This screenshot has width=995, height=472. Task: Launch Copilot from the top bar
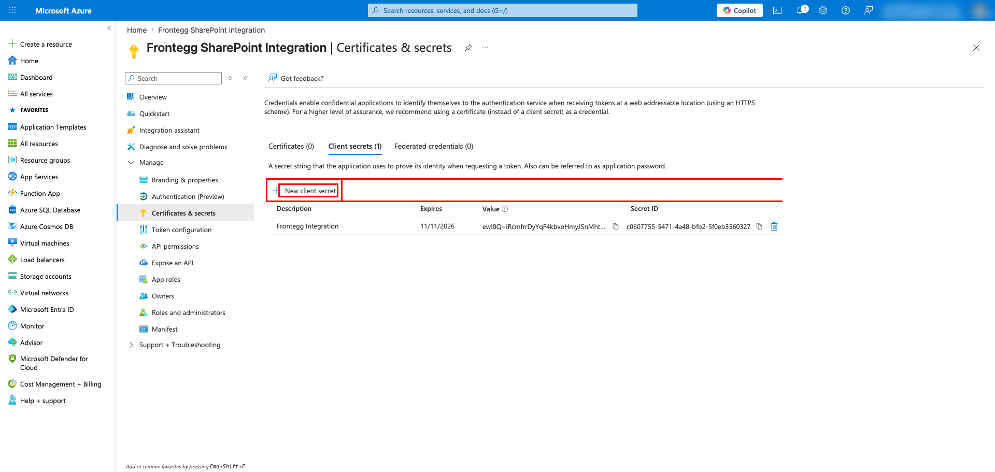pos(740,10)
